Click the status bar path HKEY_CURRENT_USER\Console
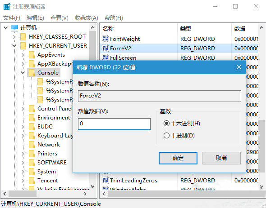Viewport: 266px width, 208px height. pyautogui.click(x=51, y=204)
